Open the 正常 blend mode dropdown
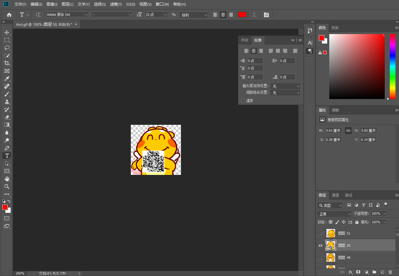399x276 pixels. [x=334, y=214]
